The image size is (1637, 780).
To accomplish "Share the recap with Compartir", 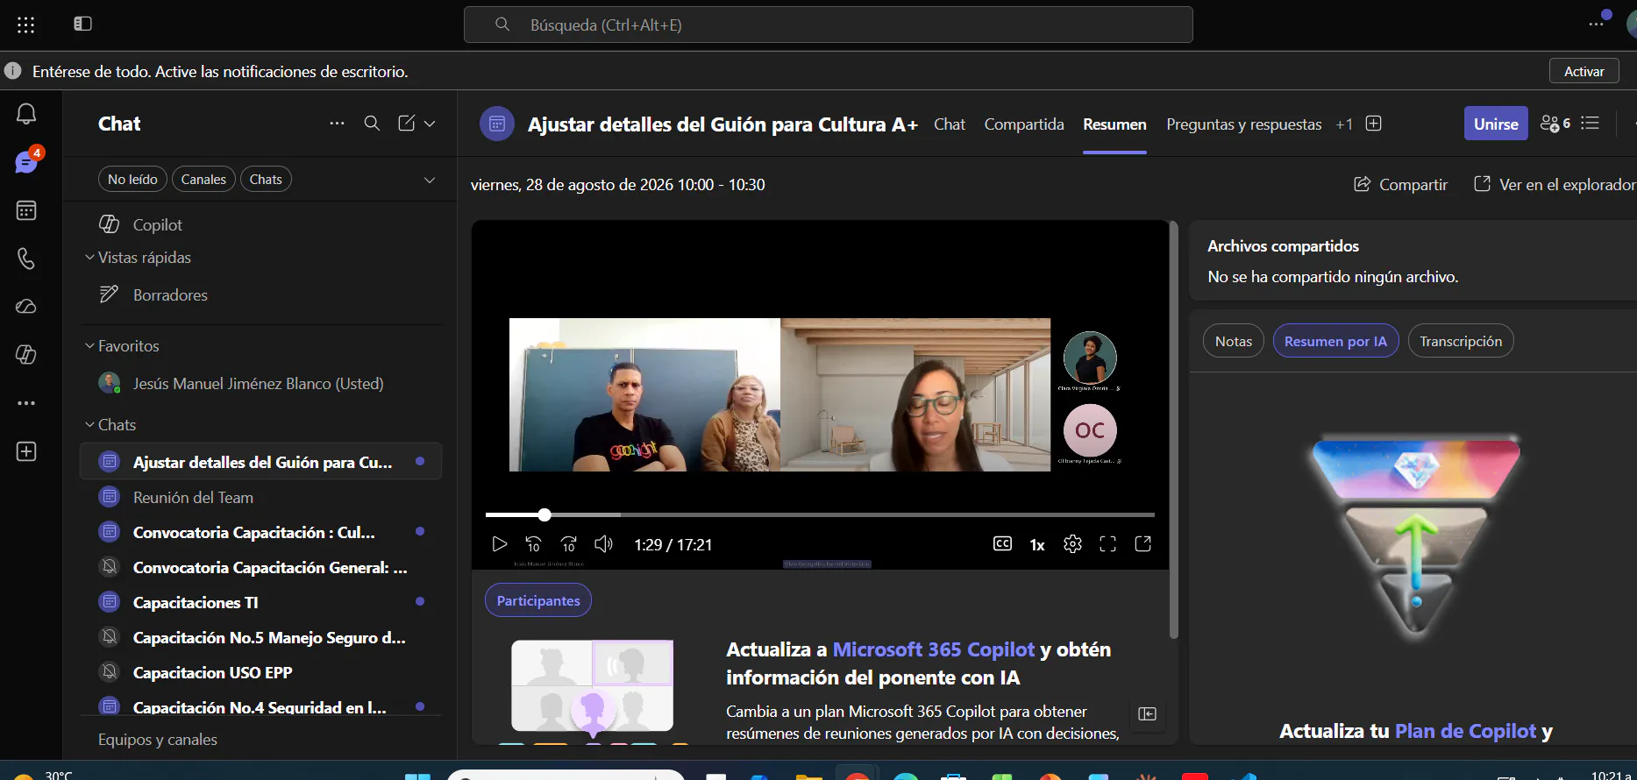I will point(1401,185).
